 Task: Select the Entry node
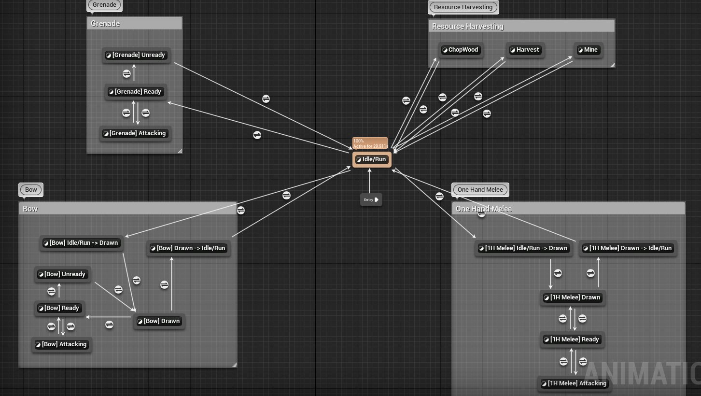point(371,199)
